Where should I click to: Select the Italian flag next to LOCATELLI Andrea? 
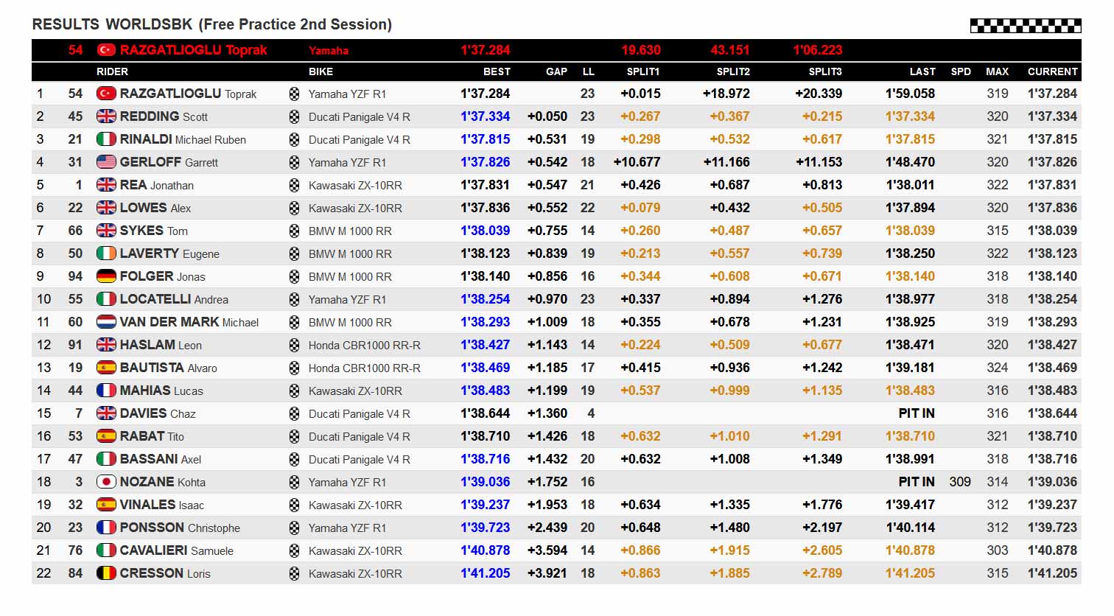point(106,299)
